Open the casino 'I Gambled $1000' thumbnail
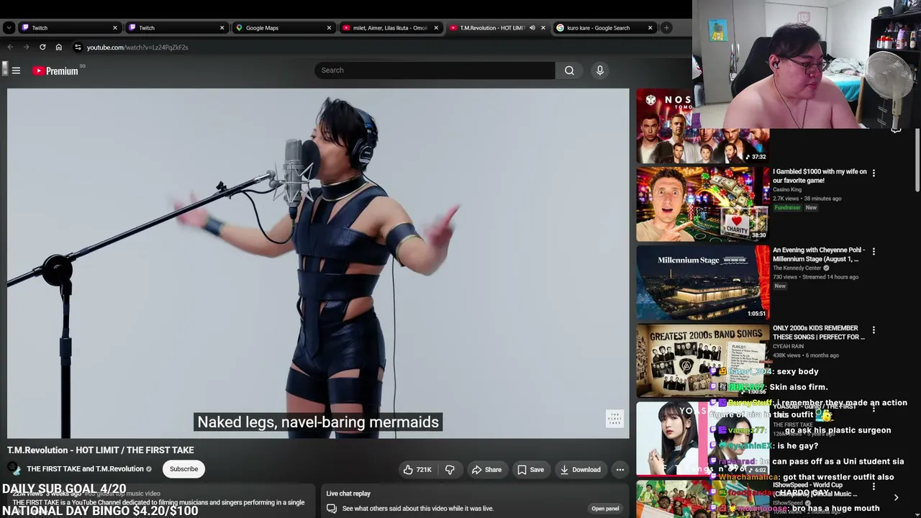The image size is (921, 518). tap(703, 204)
